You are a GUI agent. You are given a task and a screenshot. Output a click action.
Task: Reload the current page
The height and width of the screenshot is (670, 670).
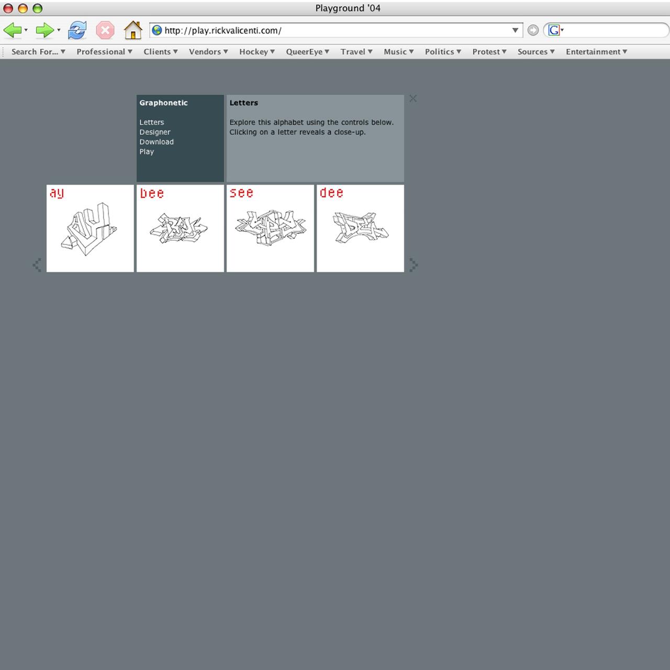coord(76,30)
